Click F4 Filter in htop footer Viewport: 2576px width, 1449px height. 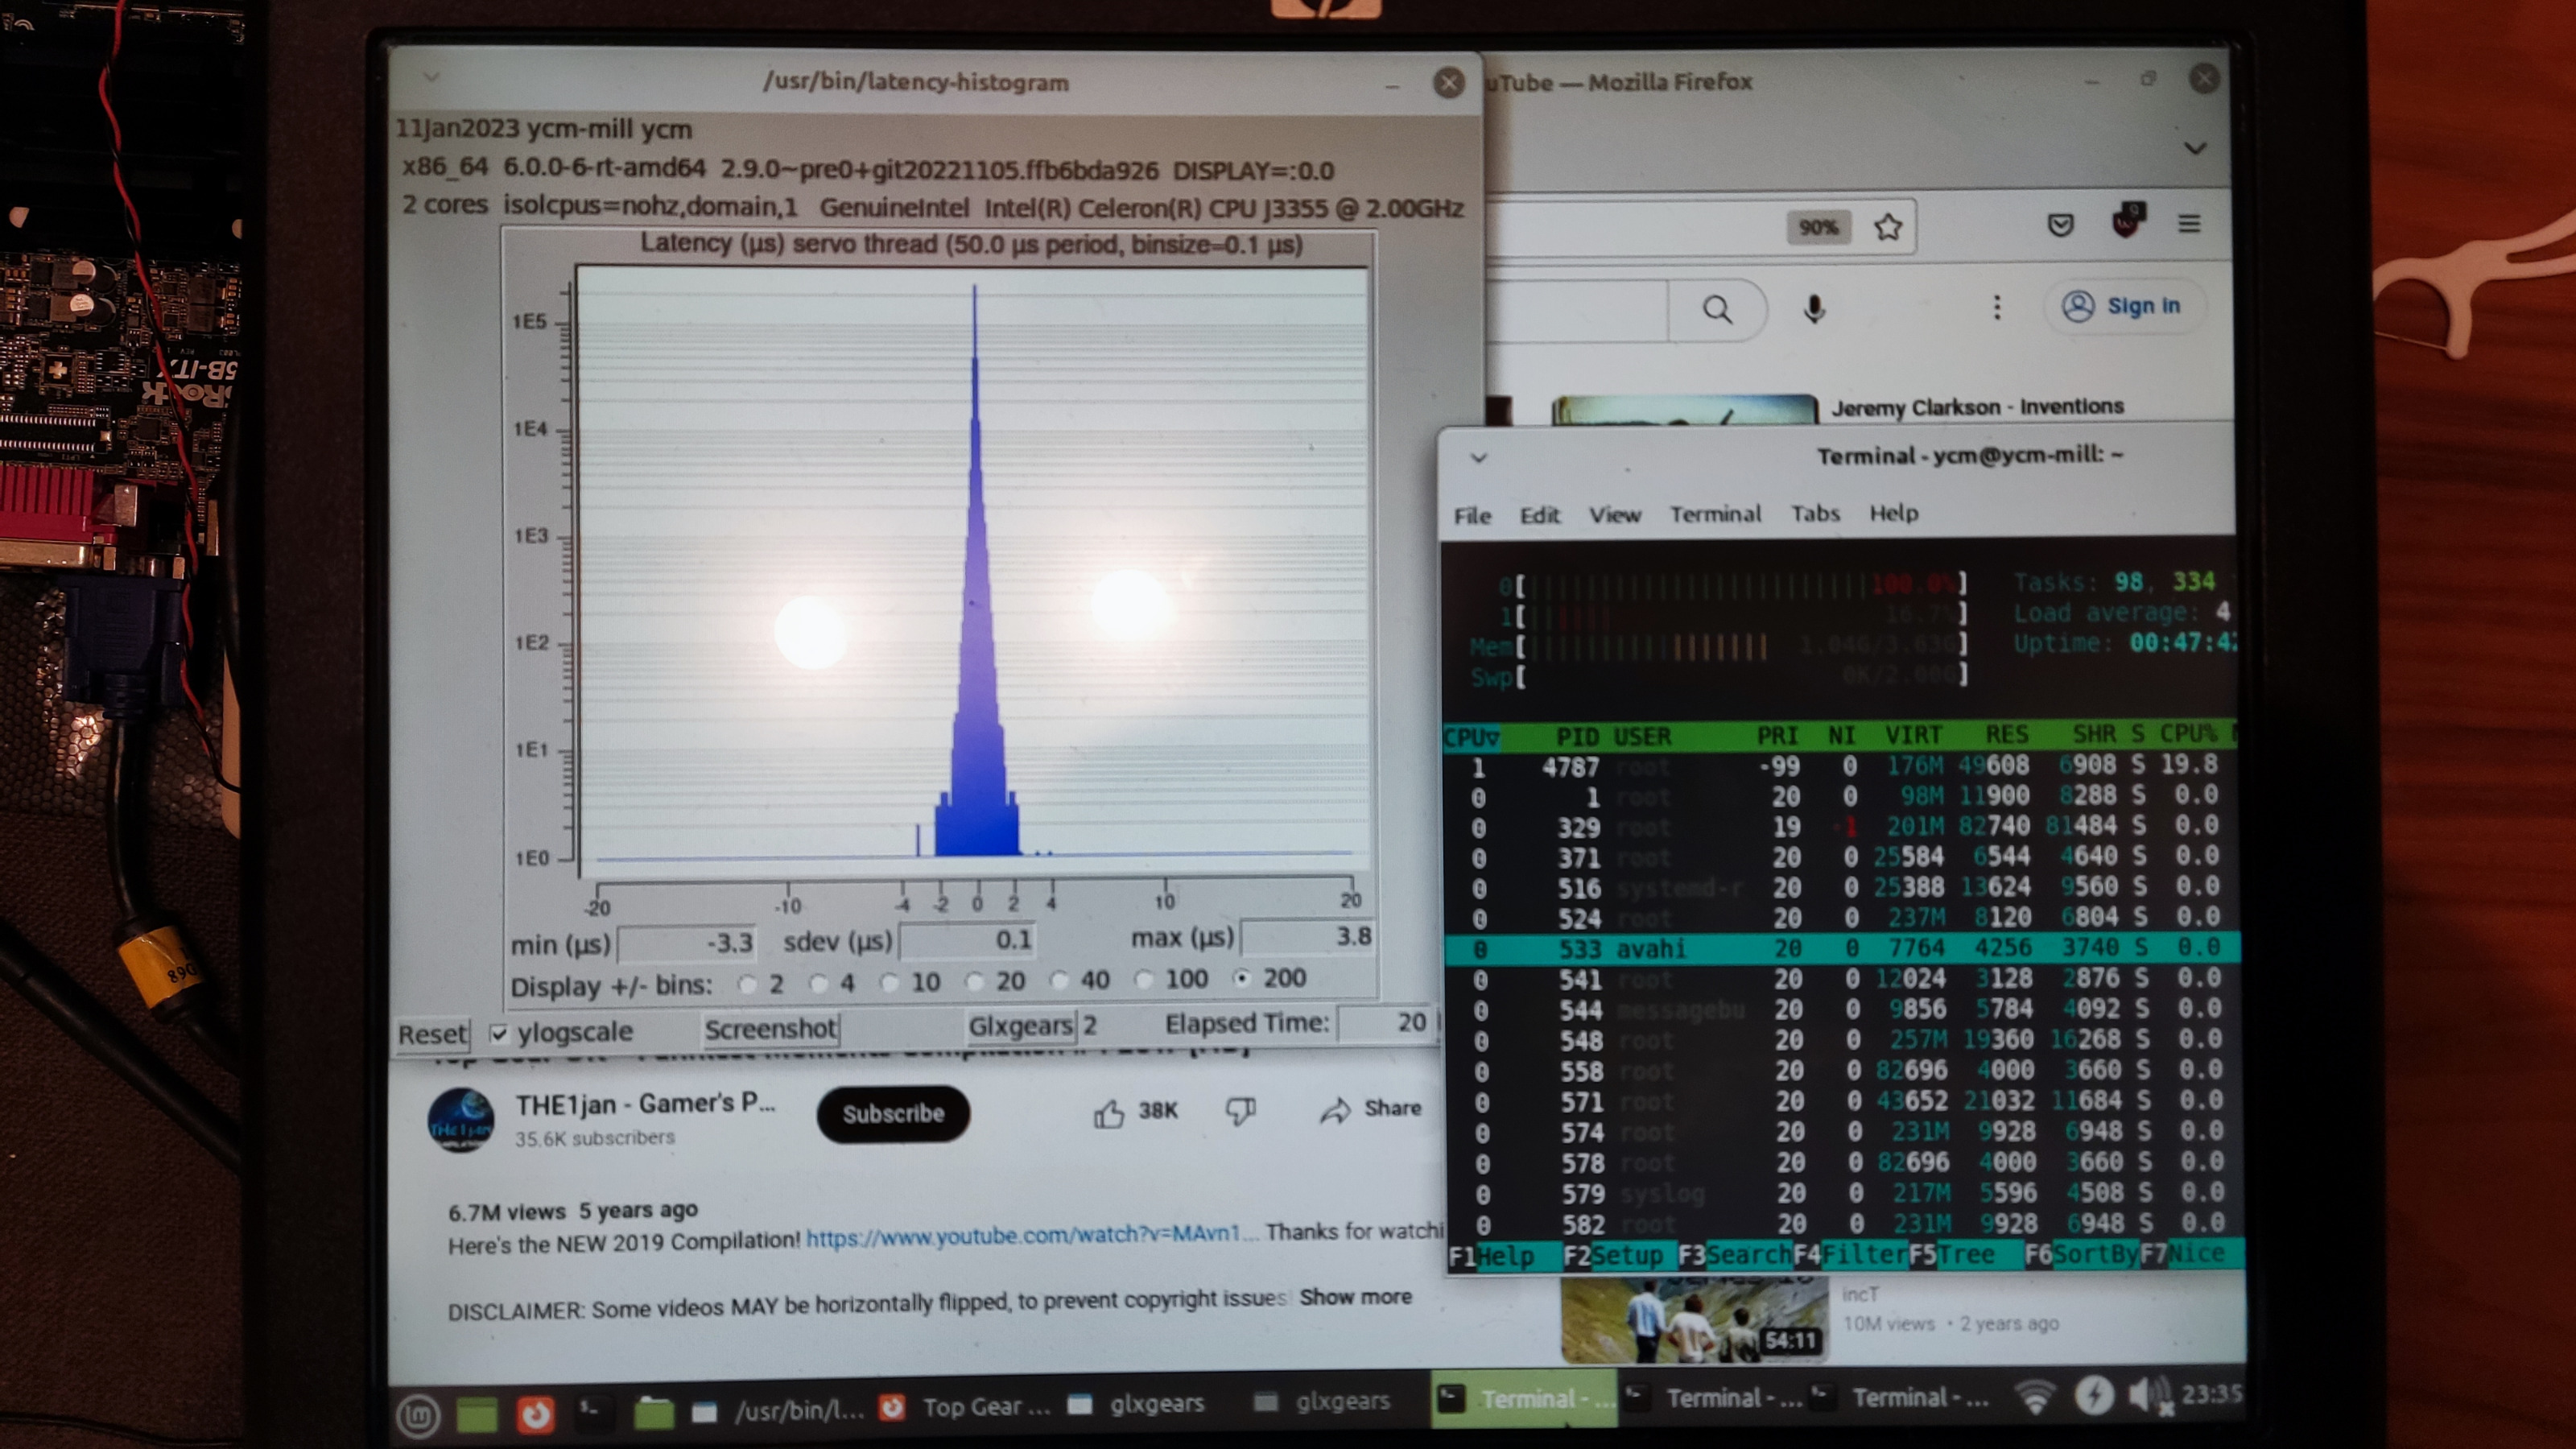[x=1851, y=1254]
